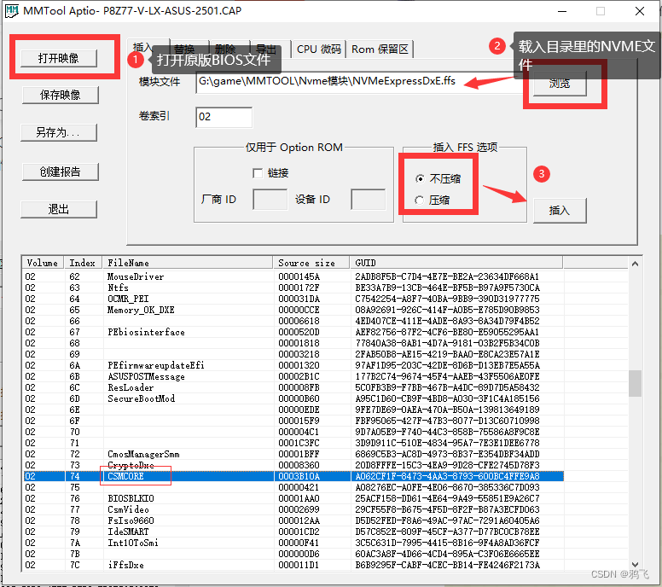The height and width of the screenshot is (587, 662).
Task: Click the module list scrollbar thumb
Action: (x=635, y=383)
